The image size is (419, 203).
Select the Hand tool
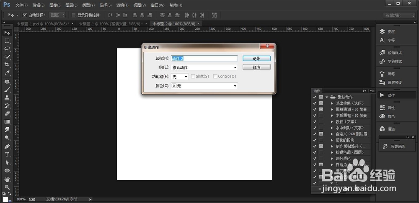click(7, 179)
